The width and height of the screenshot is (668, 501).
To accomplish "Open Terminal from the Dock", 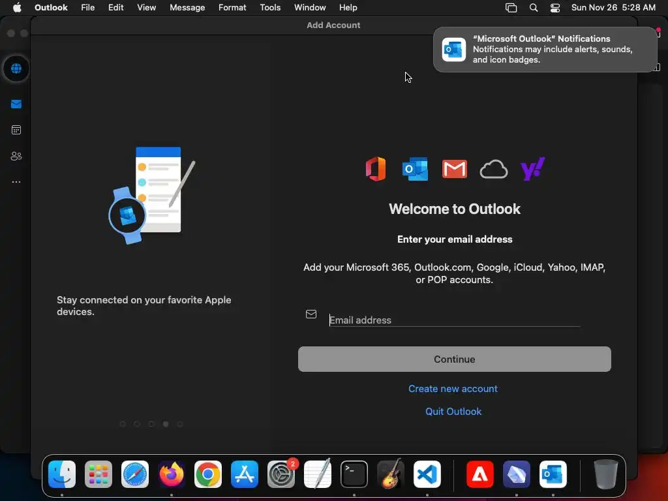I will point(354,474).
